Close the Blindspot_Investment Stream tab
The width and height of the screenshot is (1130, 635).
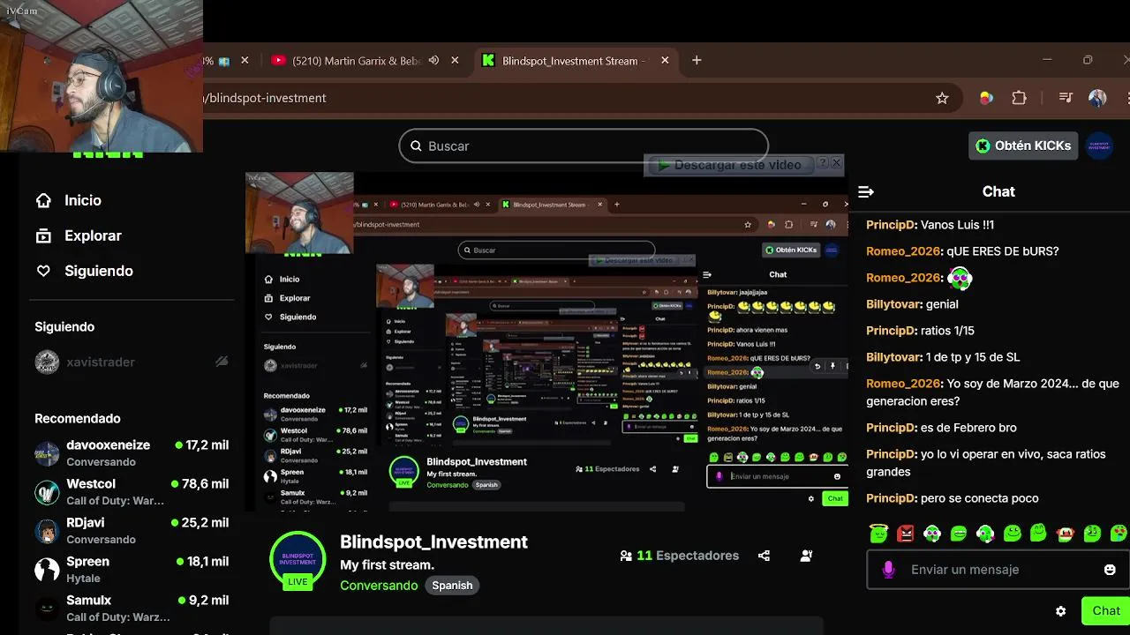pyautogui.click(x=665, y=61)
